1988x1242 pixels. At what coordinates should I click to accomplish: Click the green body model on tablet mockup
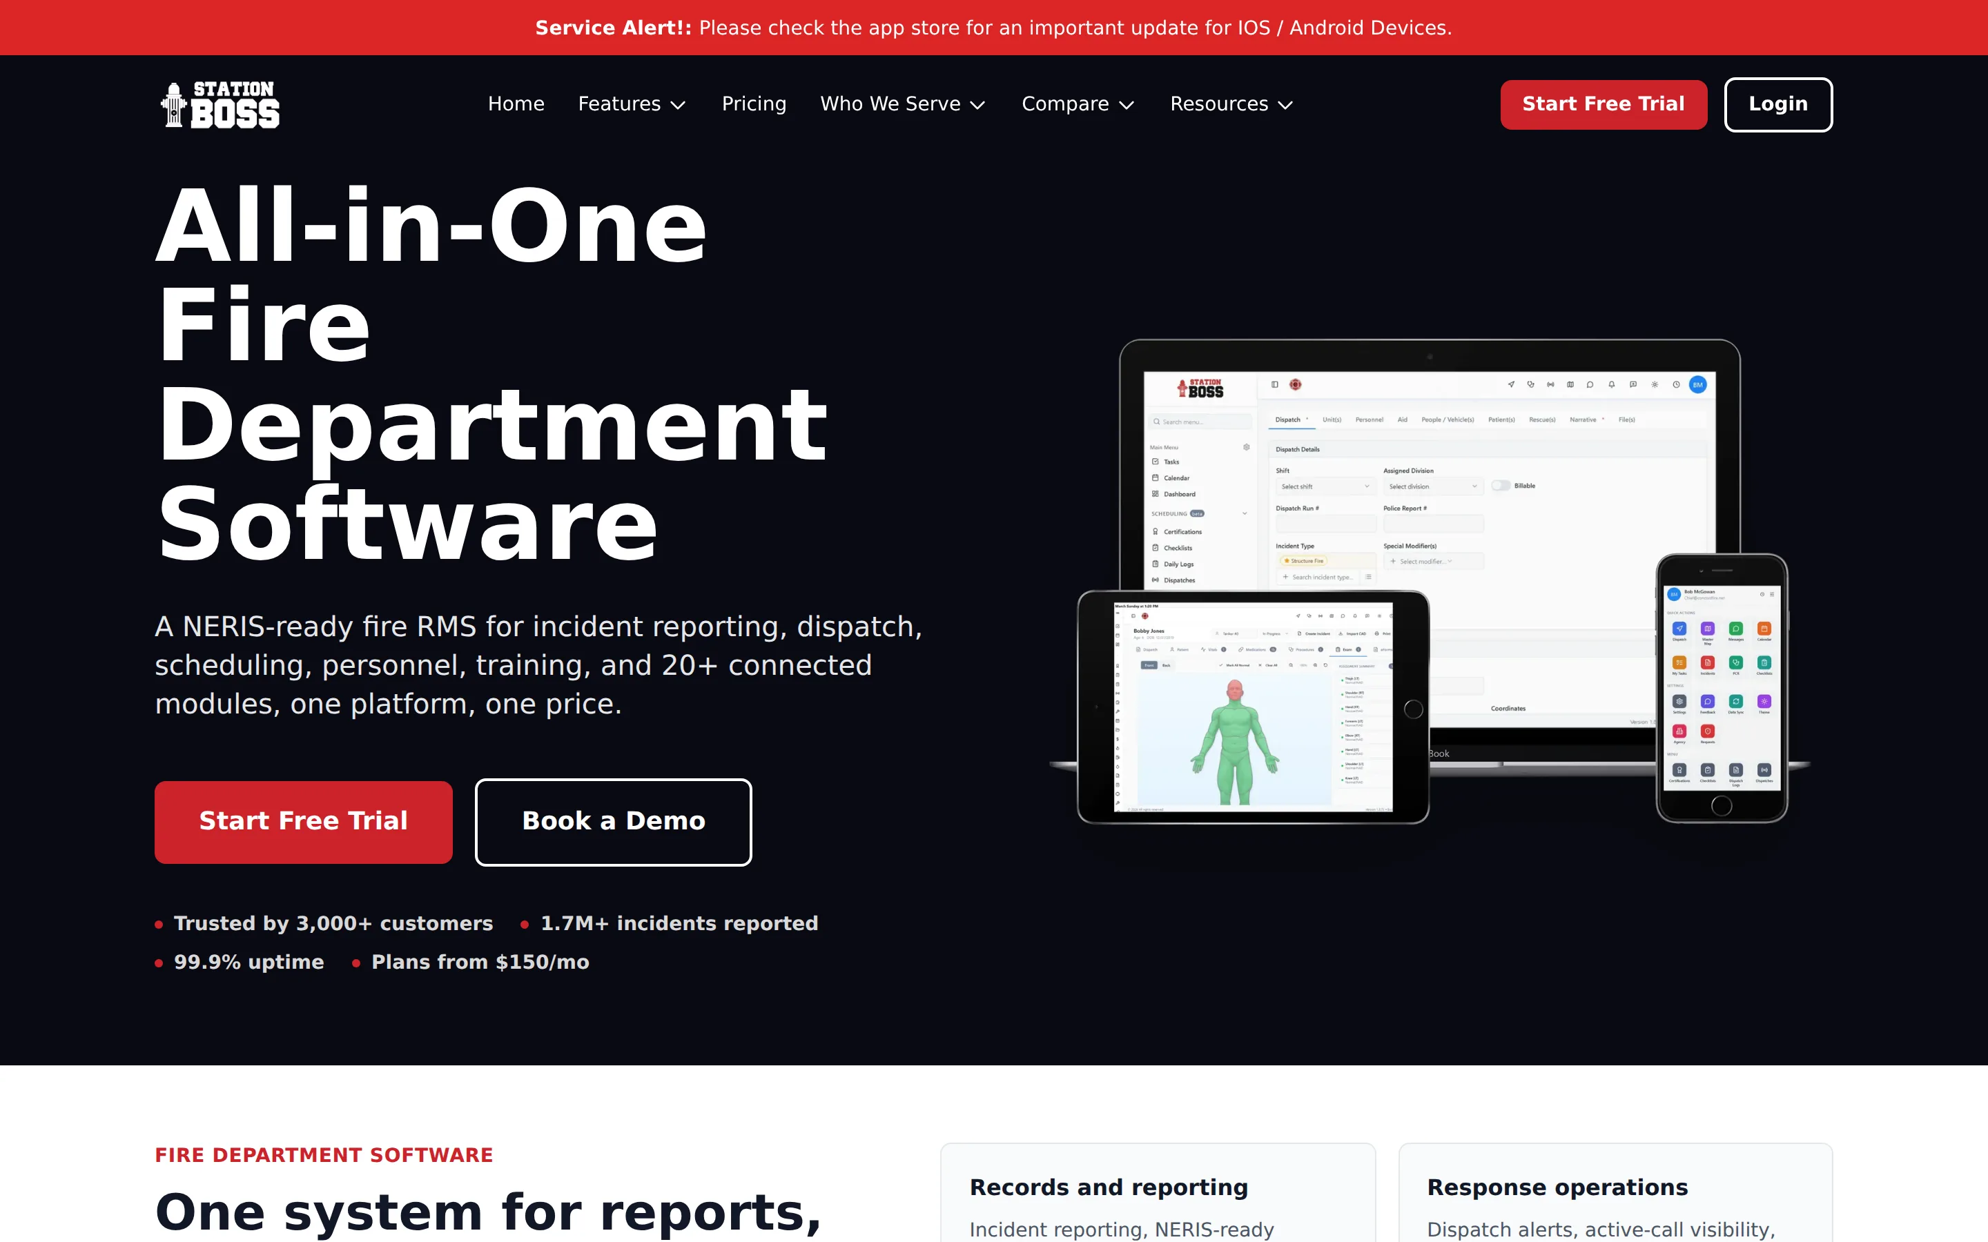pyautogui.click(x=1235, y=743)
